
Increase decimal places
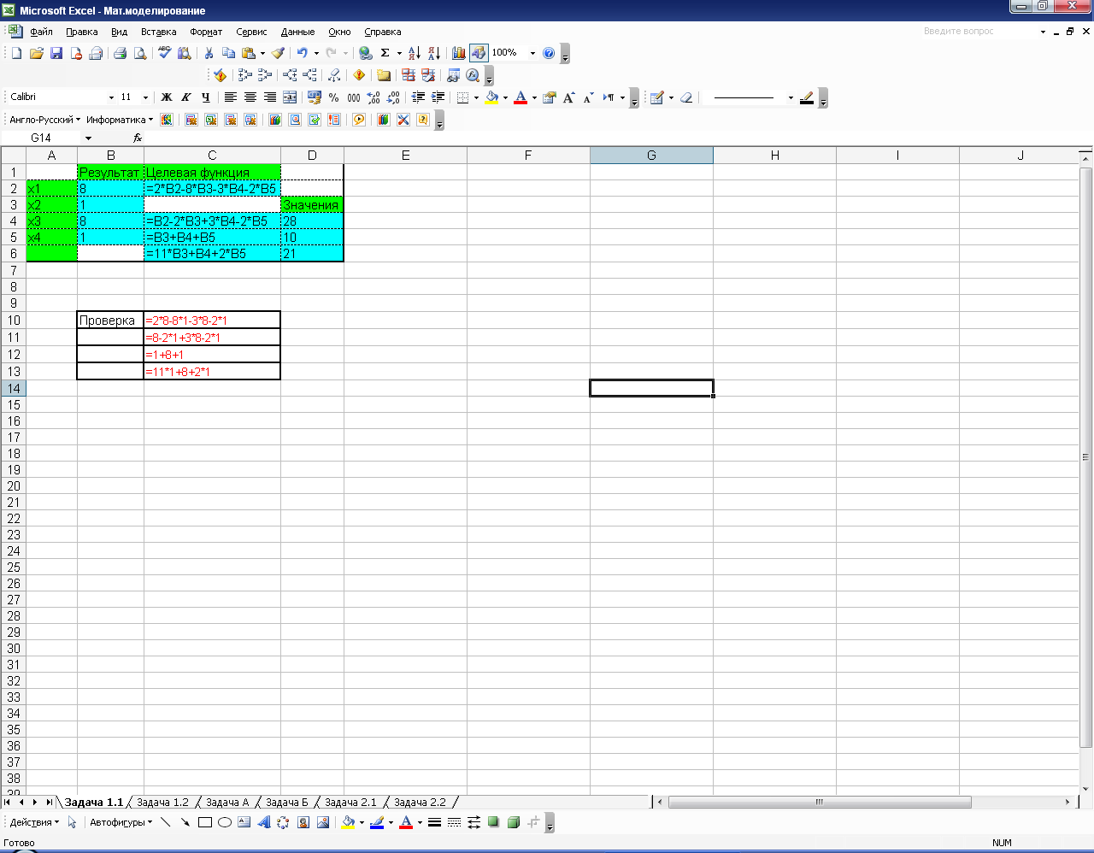pos(373,97)
